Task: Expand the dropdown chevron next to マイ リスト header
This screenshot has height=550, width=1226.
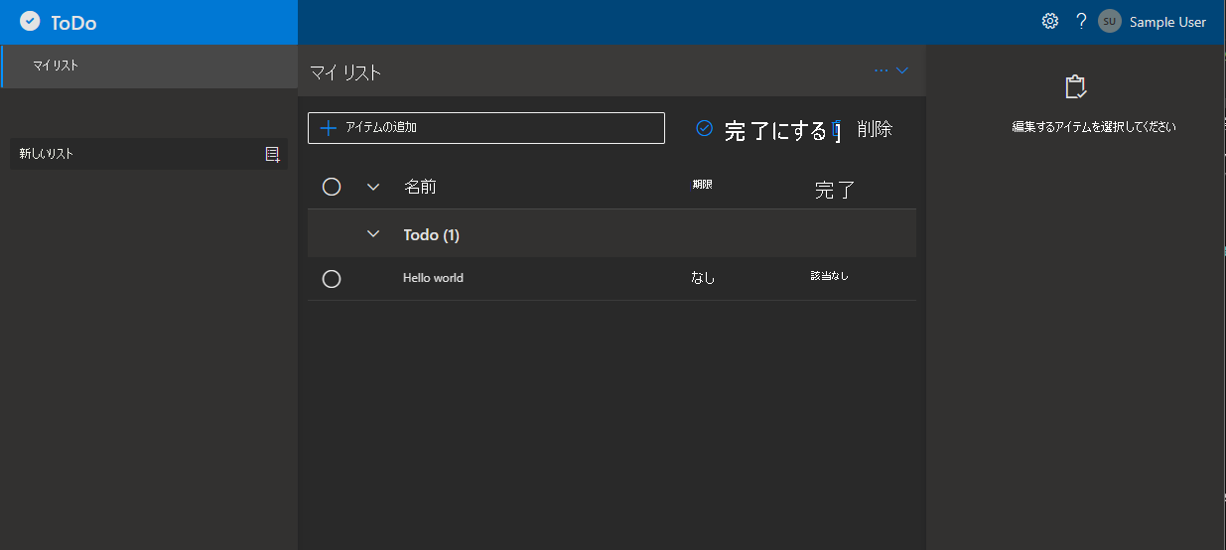Action: pos(902,70)
